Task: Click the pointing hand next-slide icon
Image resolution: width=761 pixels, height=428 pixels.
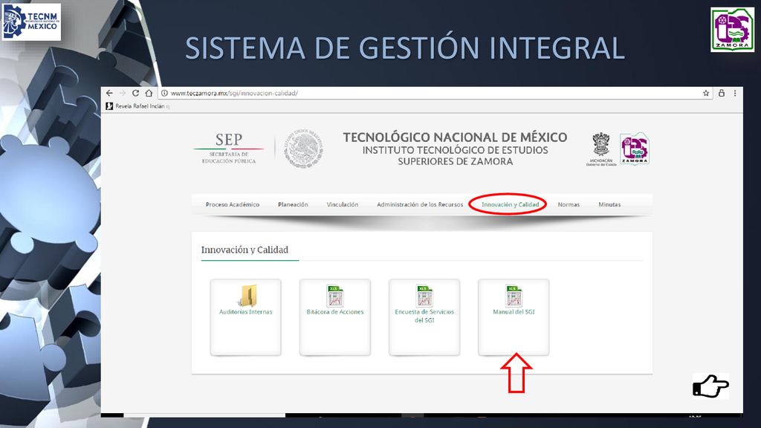Action: point(711,386)
